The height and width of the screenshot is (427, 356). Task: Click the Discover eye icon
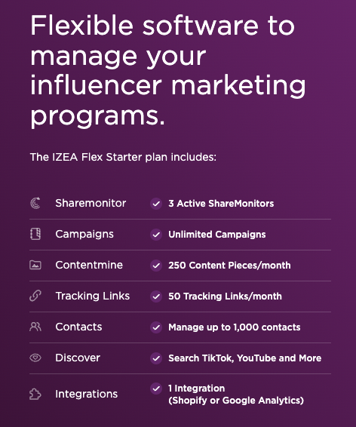coord(35,358)
